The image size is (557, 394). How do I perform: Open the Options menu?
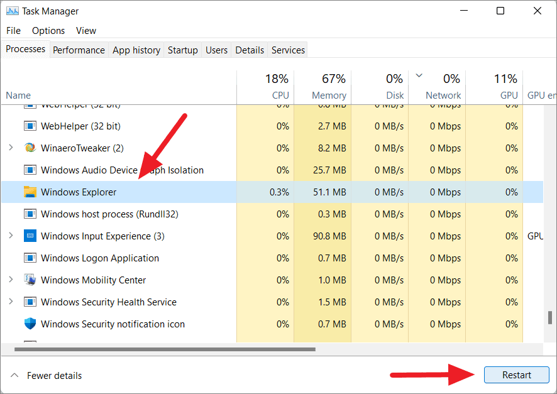point(48,31)
